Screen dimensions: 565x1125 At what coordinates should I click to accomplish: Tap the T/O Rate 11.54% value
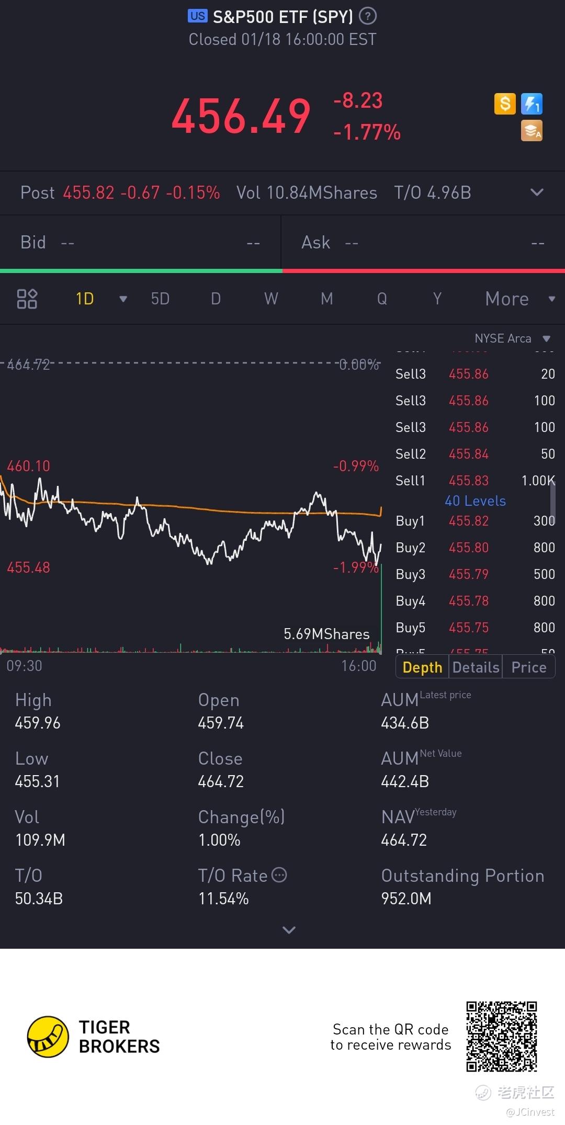click(x=223, y=899)
